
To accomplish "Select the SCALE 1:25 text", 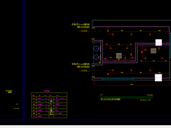I will pos(145,100).
